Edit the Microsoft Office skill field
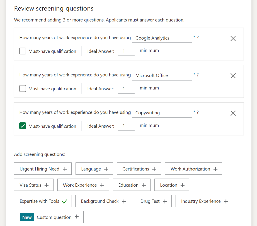 click(162, 76)
